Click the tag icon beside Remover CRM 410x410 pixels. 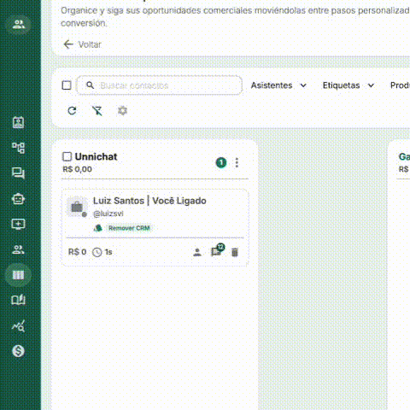coord(98,228)
